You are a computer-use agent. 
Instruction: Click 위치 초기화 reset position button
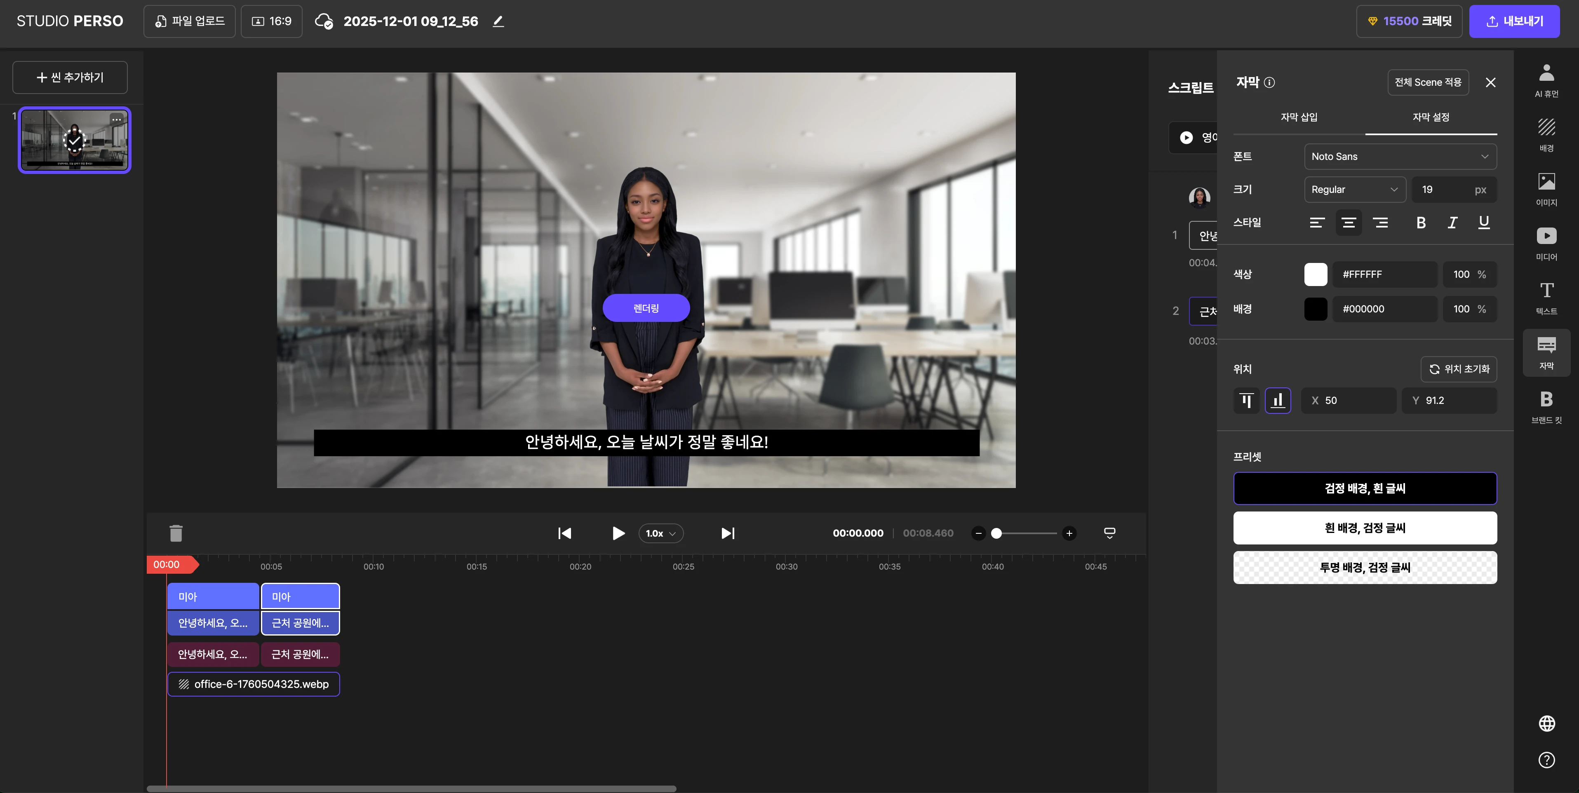(1459, 369)
